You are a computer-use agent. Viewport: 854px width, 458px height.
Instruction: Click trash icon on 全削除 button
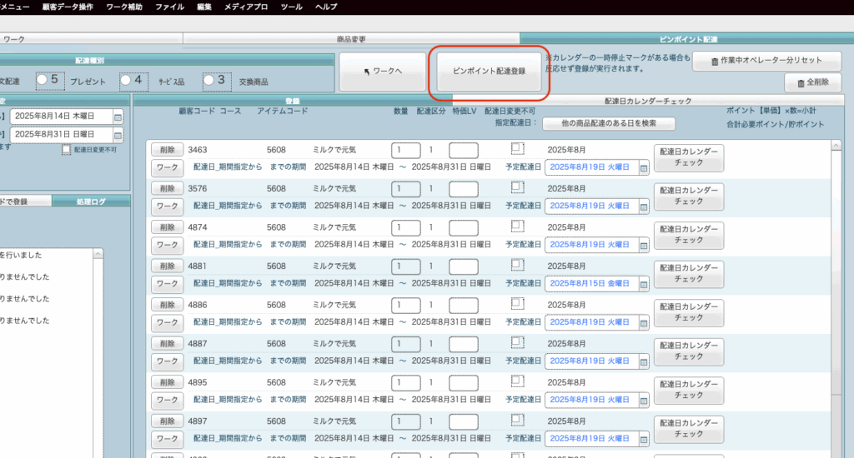pyautogui.click(x=801, y=83)
